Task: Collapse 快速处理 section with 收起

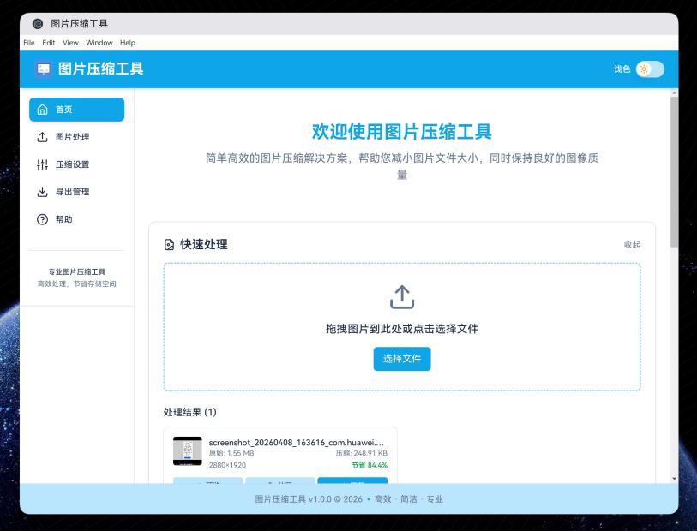Action: (x=632, y=245)
